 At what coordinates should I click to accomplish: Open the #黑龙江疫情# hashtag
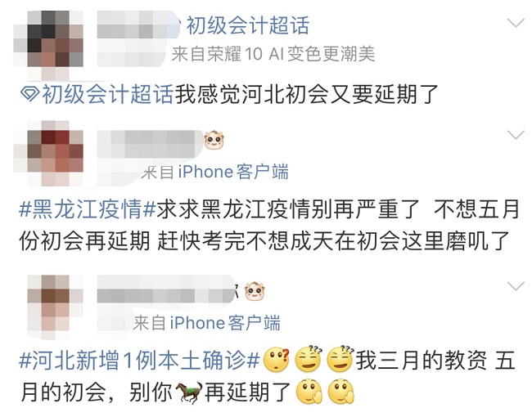tap(87, 209)
